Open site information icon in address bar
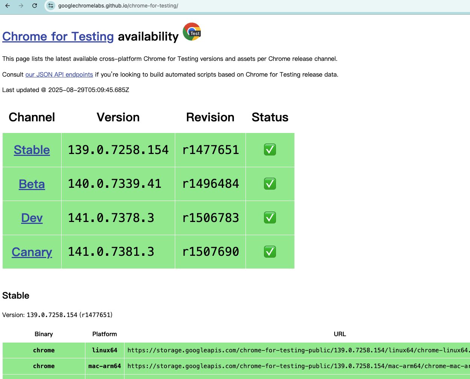This screenshot has height=379, width=470. pyautogui.click(x=51, y=6)
